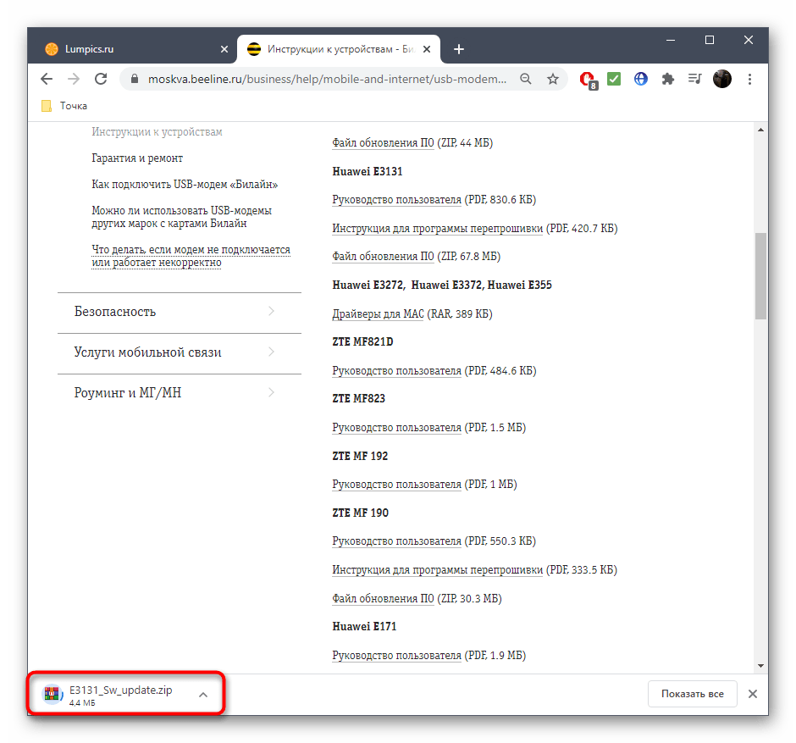This screenshot has width=796, height=743.
Task: Click scrollbar down arrow
Action: coord(760,666)
